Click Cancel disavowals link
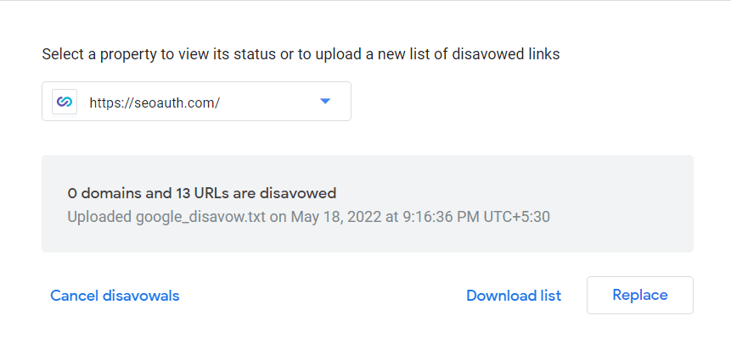This screenshot has width=731, height=338. click(x=115, y=296)
